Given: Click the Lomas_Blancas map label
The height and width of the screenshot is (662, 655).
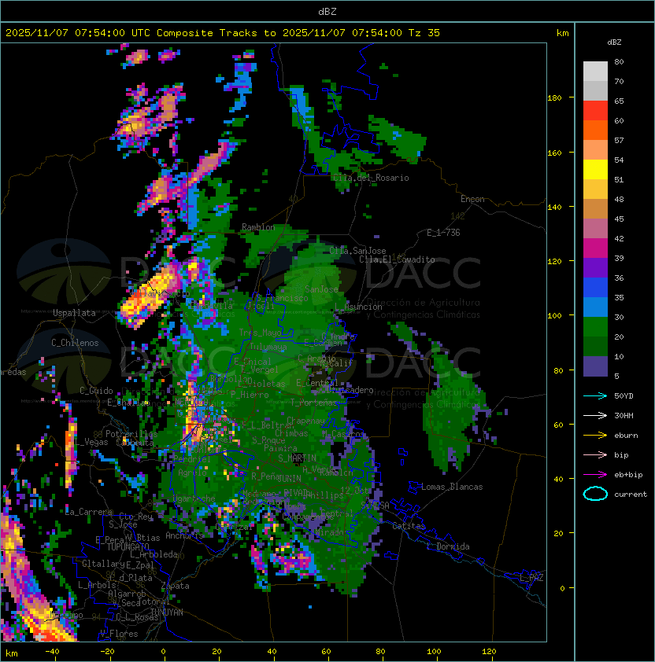Looking at the screenshot, I should point(452,487).
